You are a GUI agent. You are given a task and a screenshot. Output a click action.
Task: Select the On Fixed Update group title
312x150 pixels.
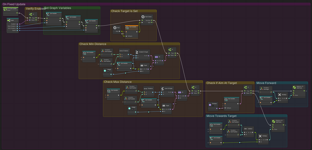tap(14, 4)
